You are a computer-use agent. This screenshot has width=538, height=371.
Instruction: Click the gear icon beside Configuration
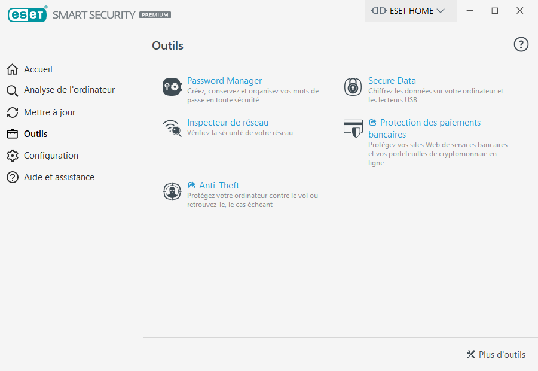(x=13, y=156)
